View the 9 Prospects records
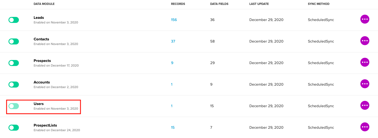This screenshot has height=138, width=378. coord(172,63)
